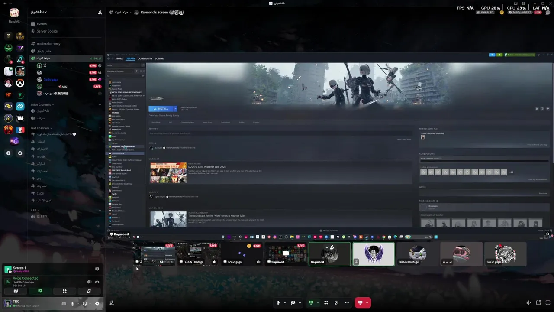
Task: Collapse the Voice Channels category
Action: tap(42, 105)
